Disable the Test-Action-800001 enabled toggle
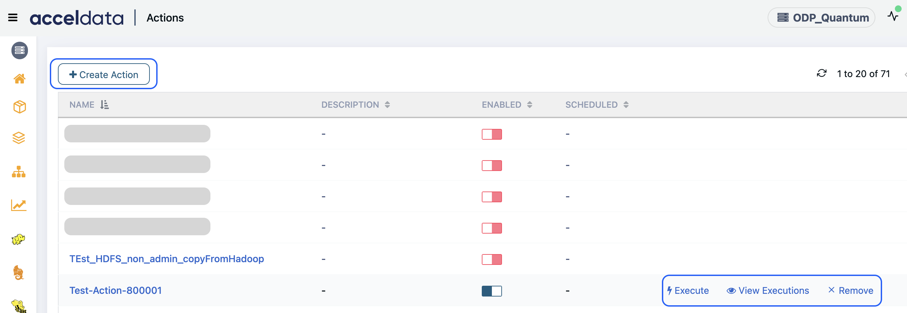Viewport: 907px width, 313px height. coord(492,291)
